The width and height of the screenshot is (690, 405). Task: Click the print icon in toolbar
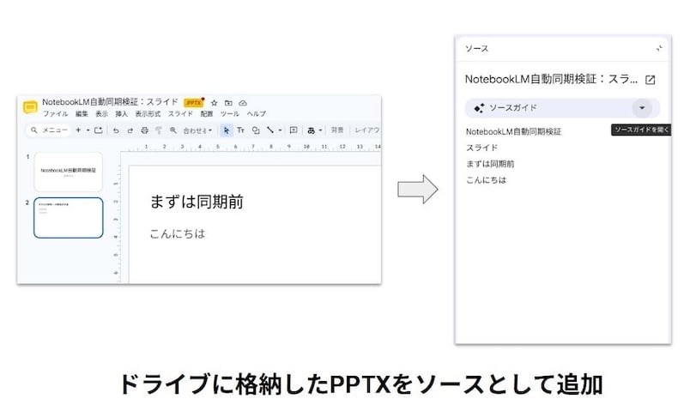pyautogui.click(x=144, y=130)
